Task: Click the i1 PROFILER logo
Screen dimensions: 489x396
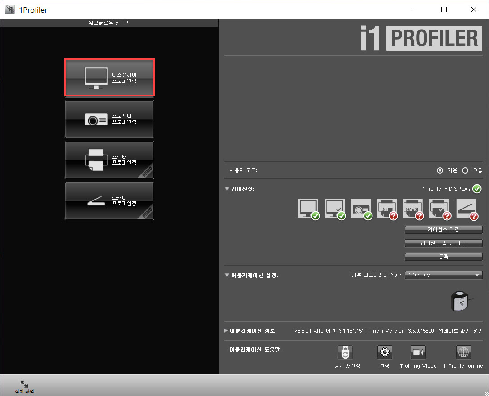Action: [x=422, y=38]
